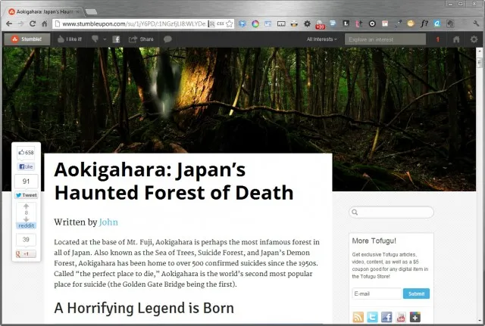Click the color wheel extension icon
The image size is (485, 326).
(255, 23)
